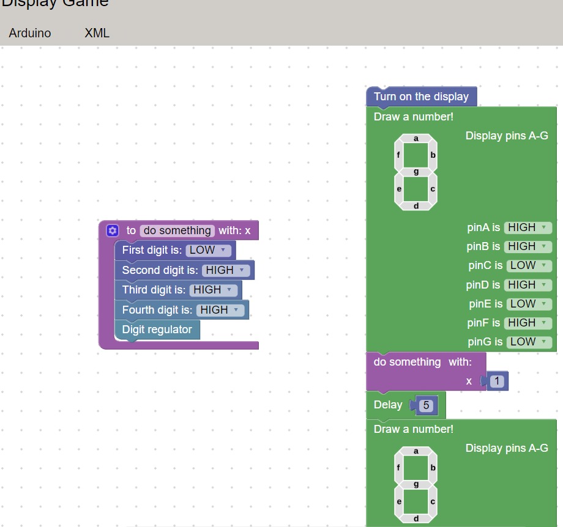Toggle the pinB value dropdown

[528, 246]
